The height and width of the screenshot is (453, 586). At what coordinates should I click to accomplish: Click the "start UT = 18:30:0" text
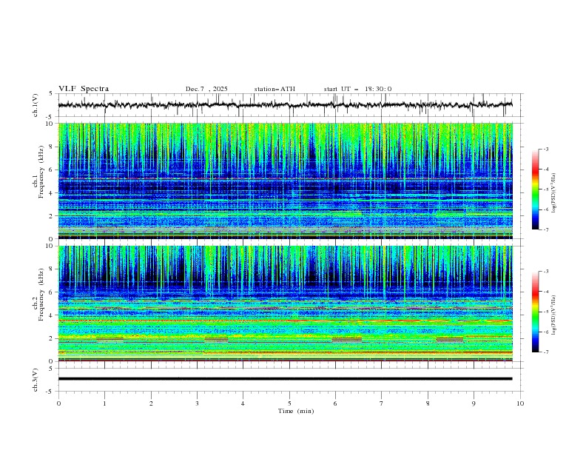(357, 89)
